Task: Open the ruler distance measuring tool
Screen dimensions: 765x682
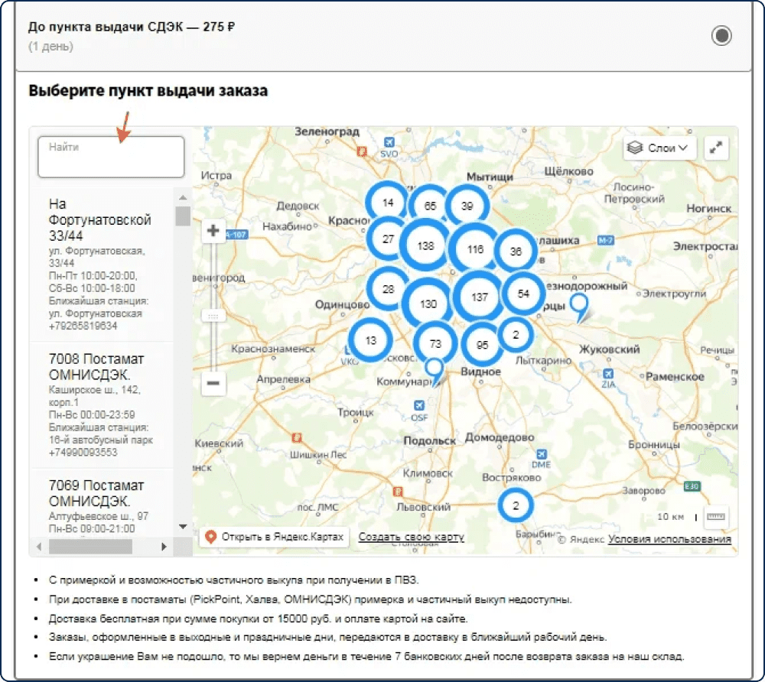Action: tap(716, 517)
